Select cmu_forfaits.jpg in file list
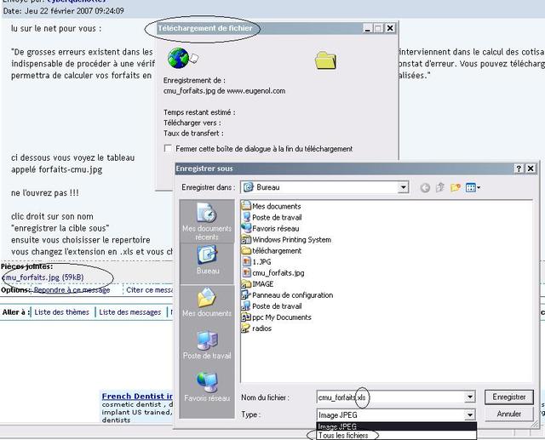The image size is (545, 440). (272, 273)
